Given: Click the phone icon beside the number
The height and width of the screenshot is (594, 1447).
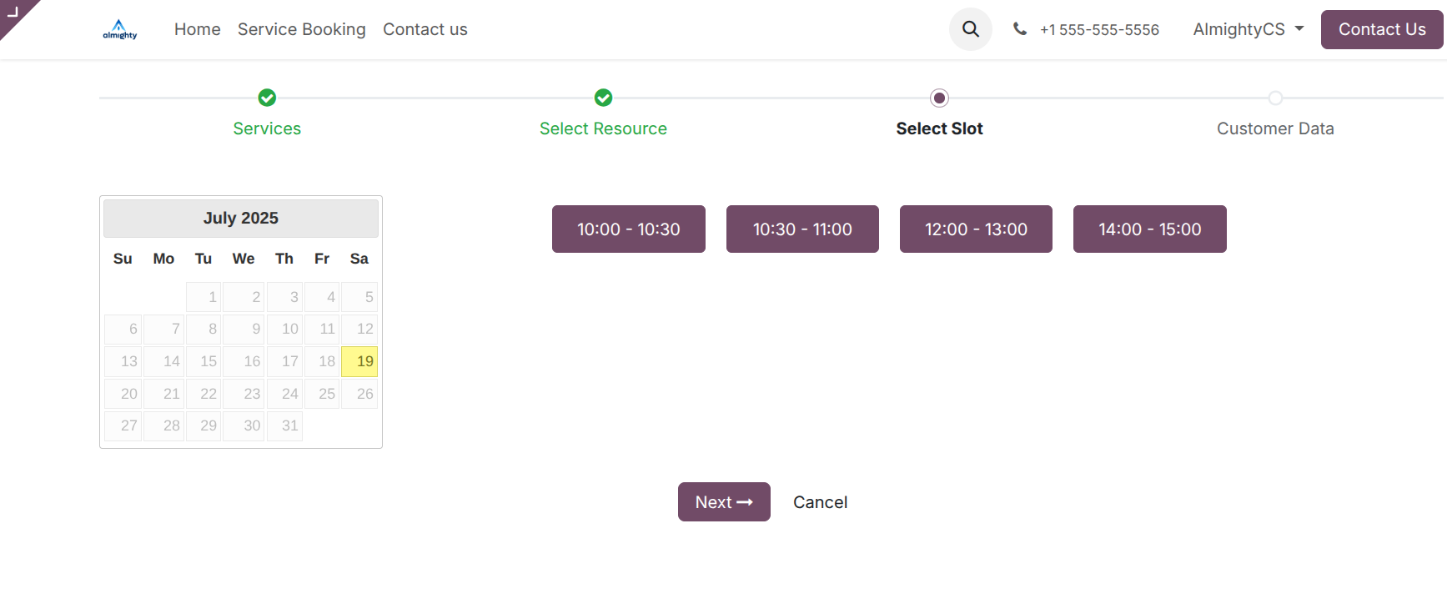Looking at the screenshot, I should pyautogui.click(x=1019, y=29).
